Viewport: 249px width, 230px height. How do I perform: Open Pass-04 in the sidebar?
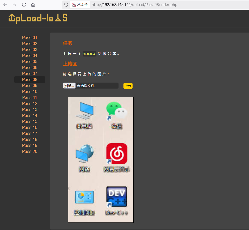[x=30, y=55]
